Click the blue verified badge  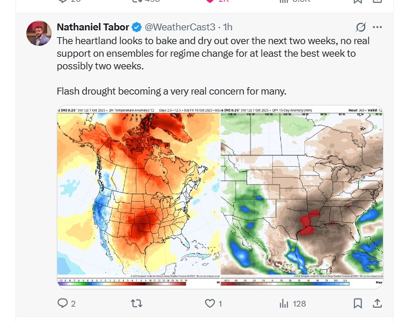click(x=137, y=27)
